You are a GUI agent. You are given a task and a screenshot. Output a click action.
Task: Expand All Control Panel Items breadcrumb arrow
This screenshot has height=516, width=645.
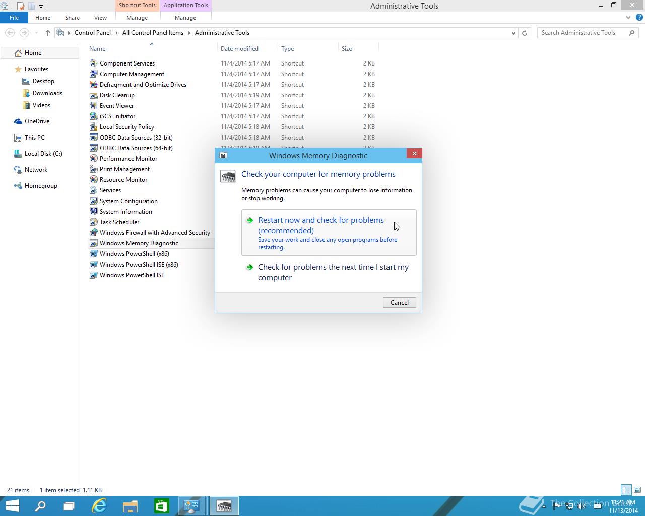tap(189, 33)
